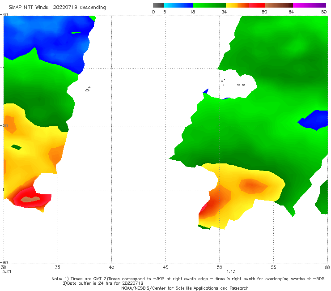Click the color bar label "64"
Screen dimensions: 331x291
click(291, 12)
